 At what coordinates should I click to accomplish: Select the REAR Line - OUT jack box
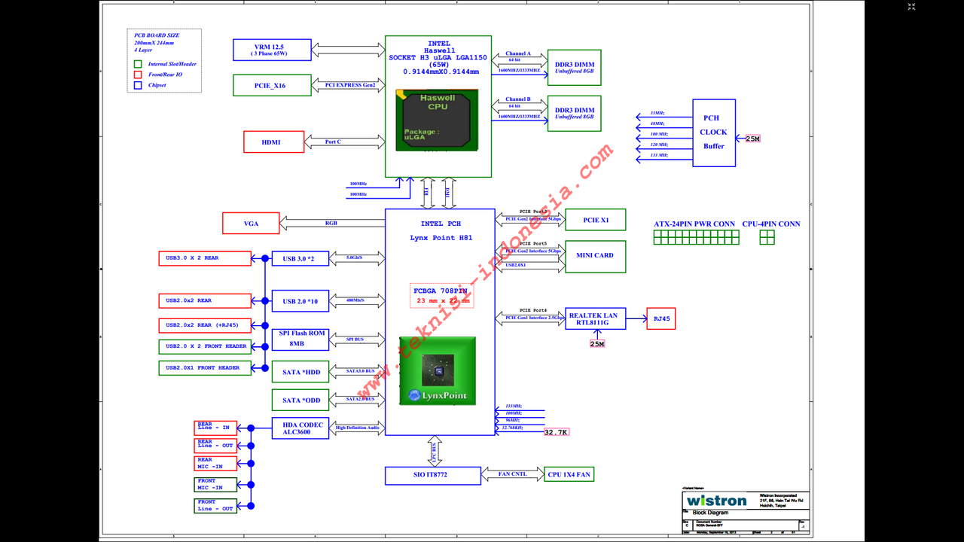click(215, 445)
